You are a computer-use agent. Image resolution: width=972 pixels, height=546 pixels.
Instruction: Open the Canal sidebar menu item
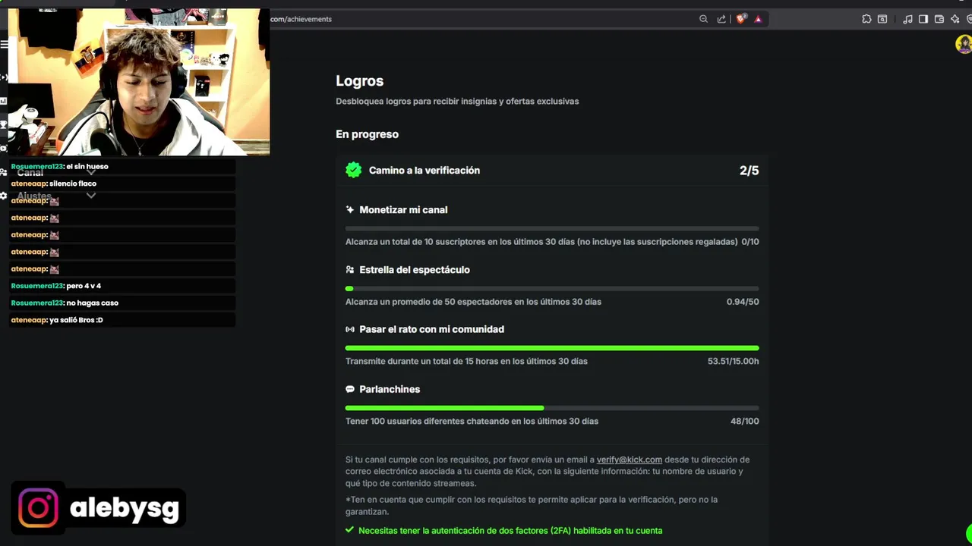coord(30,173)
